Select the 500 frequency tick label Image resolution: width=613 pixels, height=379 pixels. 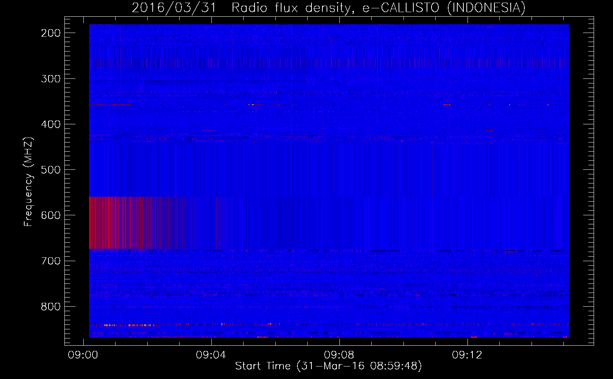(x=51, y=170)
